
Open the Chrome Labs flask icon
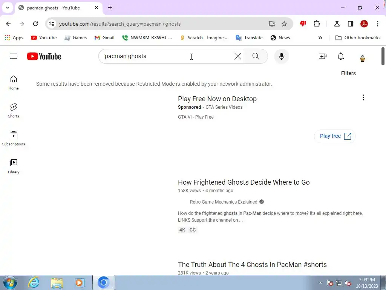click(x=337, y=24)
